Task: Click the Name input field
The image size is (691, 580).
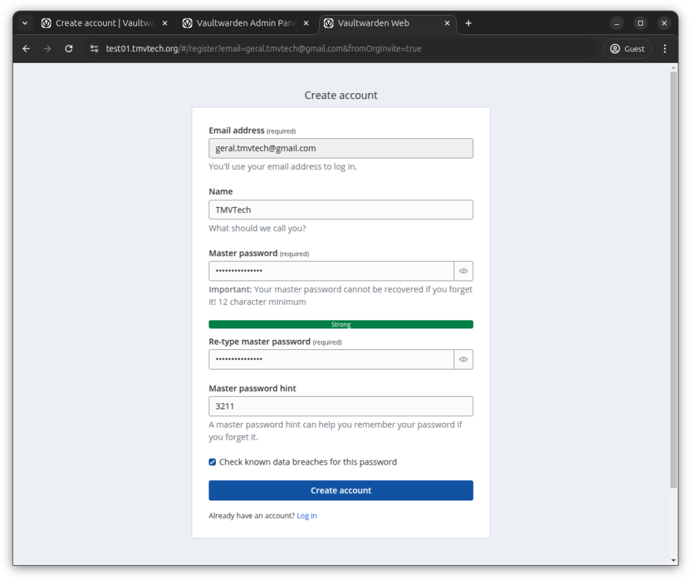Action: coord(341,210)
